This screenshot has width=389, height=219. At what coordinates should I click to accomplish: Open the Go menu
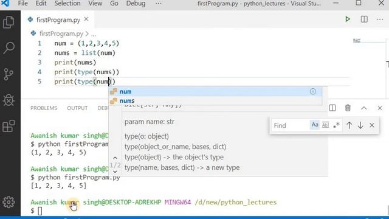tap(114, 4)
